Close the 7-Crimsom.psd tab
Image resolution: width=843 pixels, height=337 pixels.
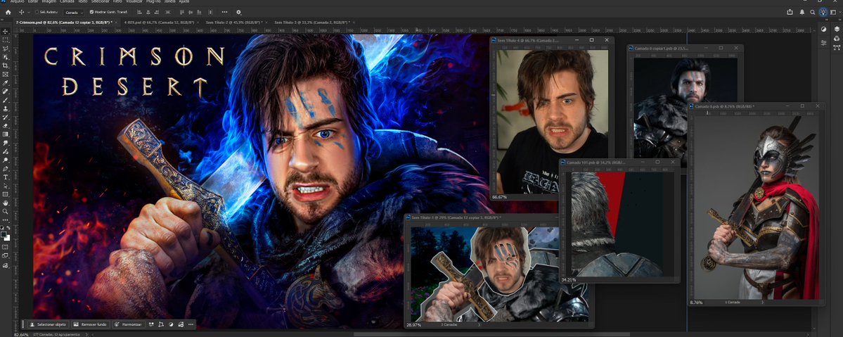pos(117,23)
